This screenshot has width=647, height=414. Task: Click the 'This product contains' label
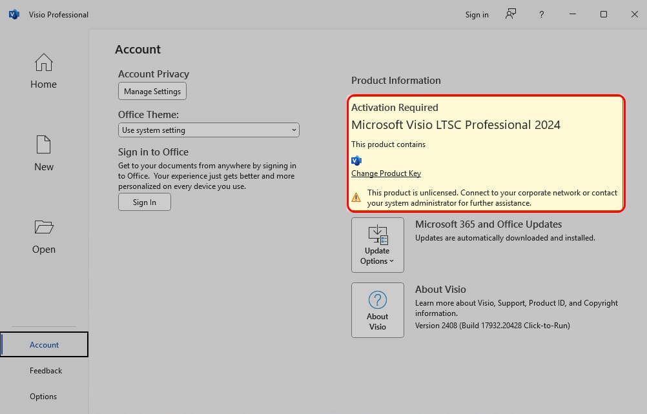pyautogui.click(x=388, y=144)
